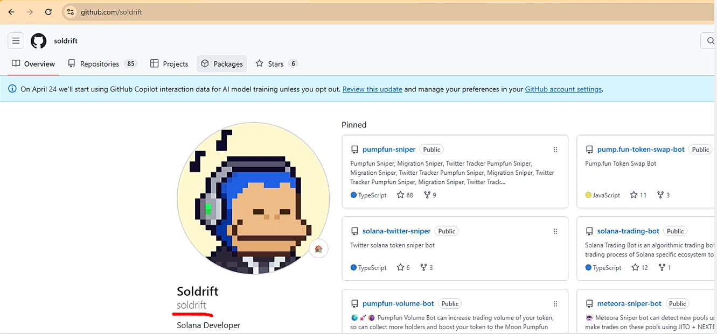Click drag handle on solana-twitter-sniper card
This screenshot has width=717, height=334.
coord(555,231)
